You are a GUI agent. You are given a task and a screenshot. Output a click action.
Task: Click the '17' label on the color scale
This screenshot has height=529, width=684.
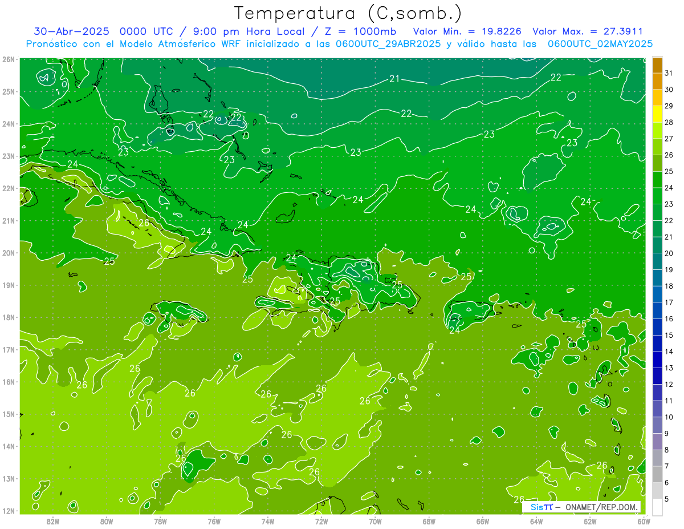669,302
